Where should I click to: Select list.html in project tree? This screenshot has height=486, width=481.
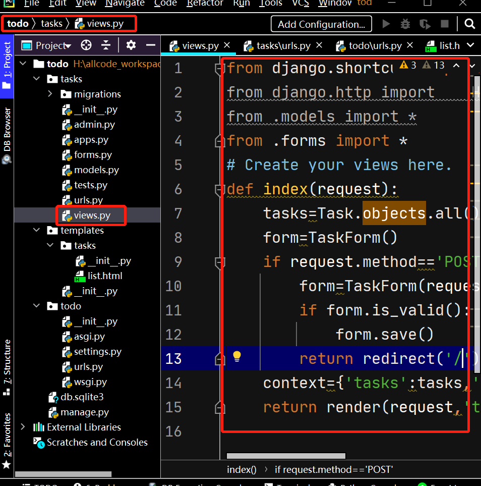coord(98,276)
